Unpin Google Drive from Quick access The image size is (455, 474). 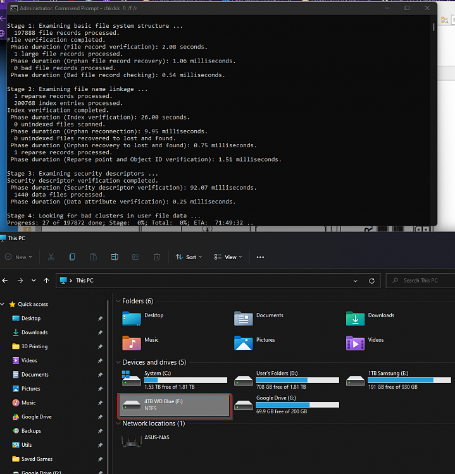[x=100, y=417]
